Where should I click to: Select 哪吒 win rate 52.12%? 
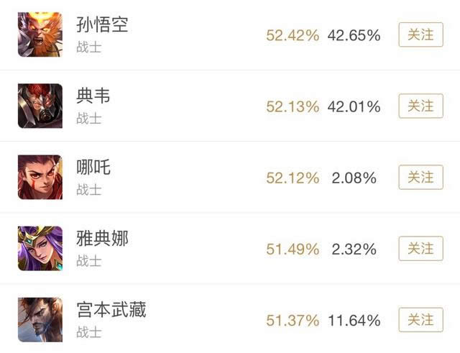(292, 178)
